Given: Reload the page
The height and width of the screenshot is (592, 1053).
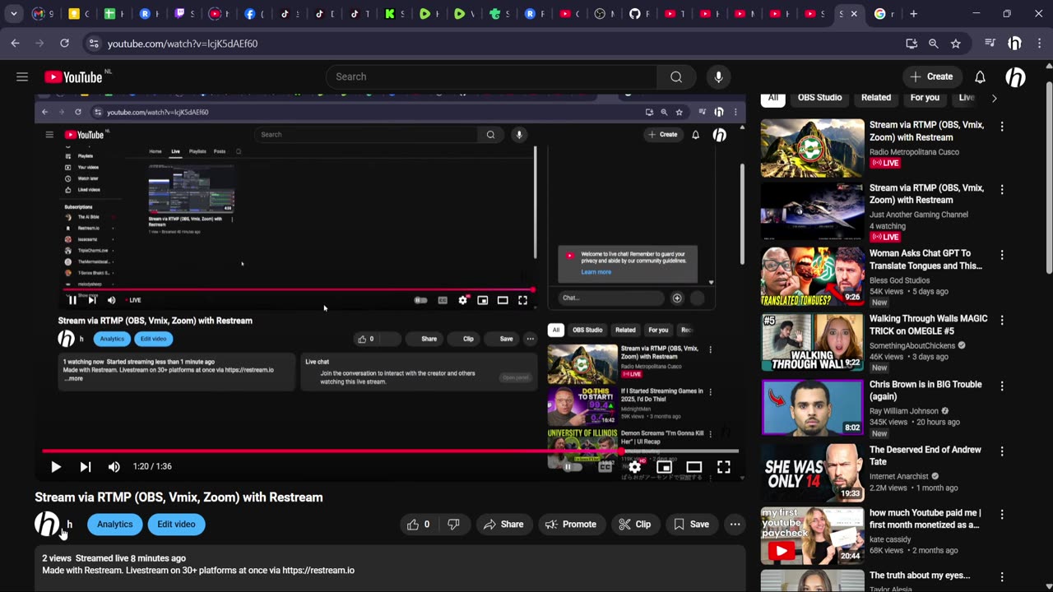Looking at the screenshot, I should click(64, 44).
